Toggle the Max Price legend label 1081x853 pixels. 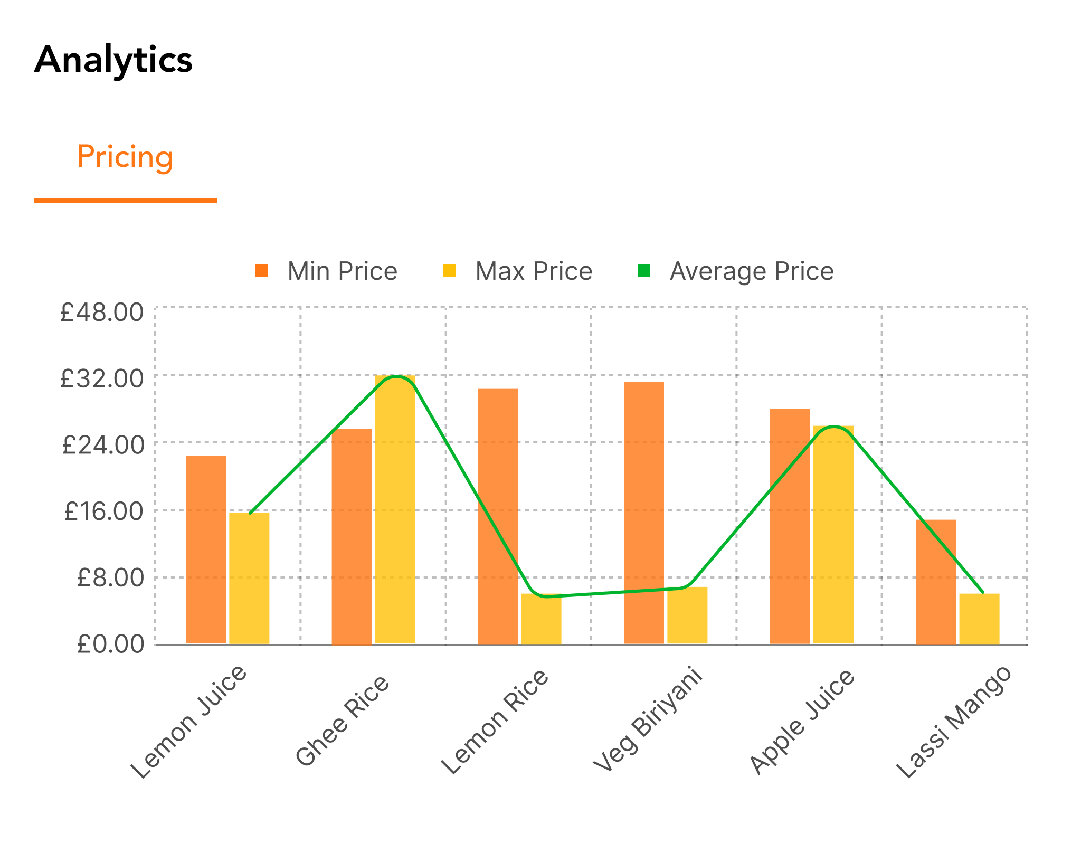[534, 271]
